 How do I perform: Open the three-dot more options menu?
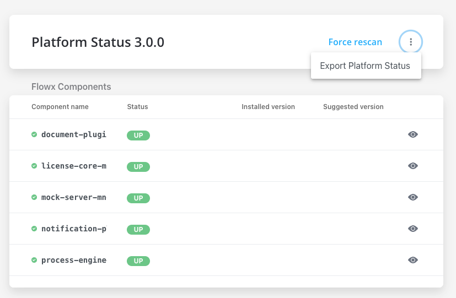coord(411,42)
